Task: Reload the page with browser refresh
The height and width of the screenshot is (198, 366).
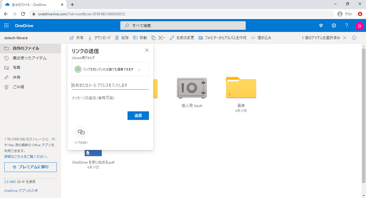Action: pos(23,14)
